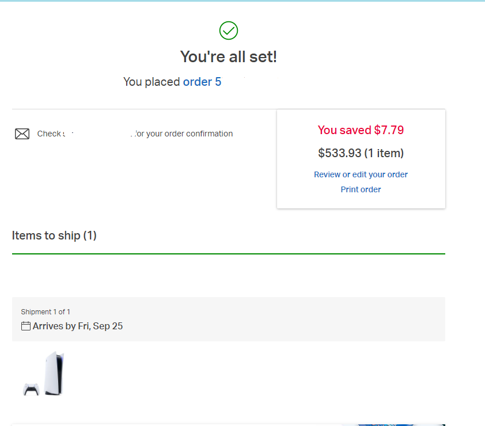Click the You saved $7.79 text
The width and height of the screenshot is (485, 426).
click(361, 130)
